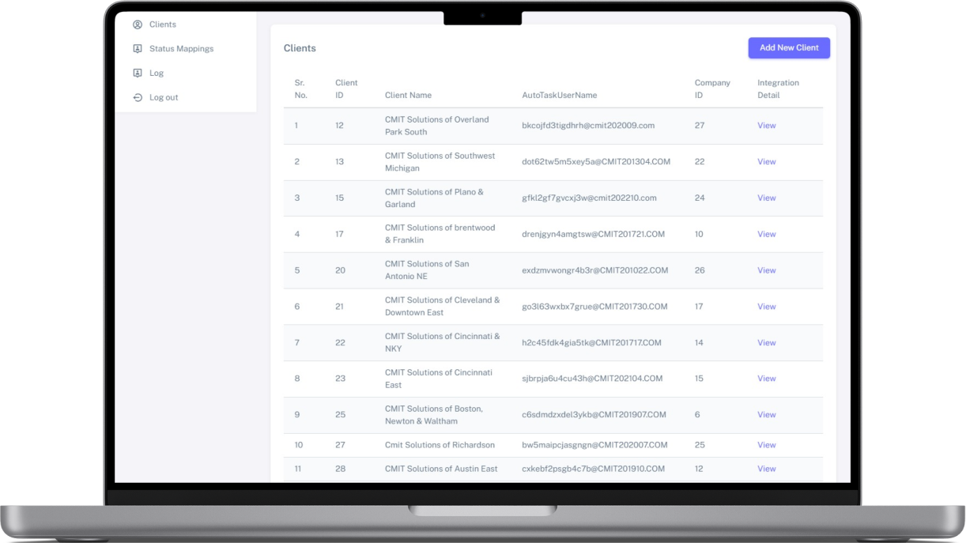966x543 pixels.
Task: Click the Client Name column header
Action: coord(408,95)
